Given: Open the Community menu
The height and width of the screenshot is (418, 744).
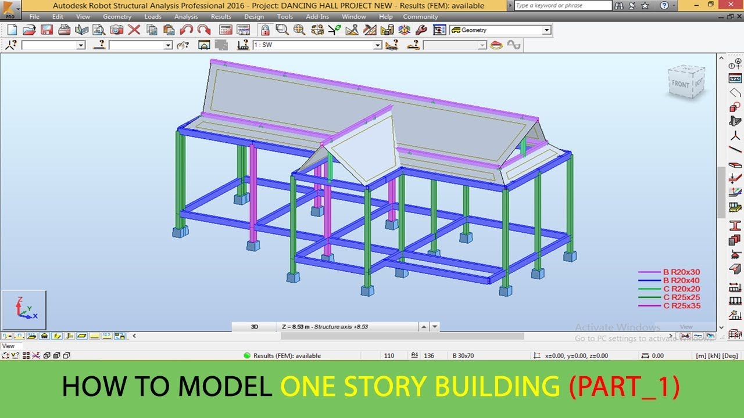Looking at the screenshot, I should tap(420, 17).
